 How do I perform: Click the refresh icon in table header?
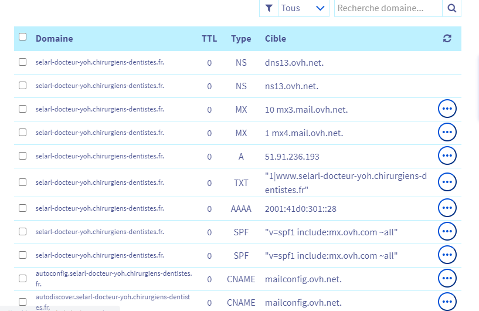[447, 39]
